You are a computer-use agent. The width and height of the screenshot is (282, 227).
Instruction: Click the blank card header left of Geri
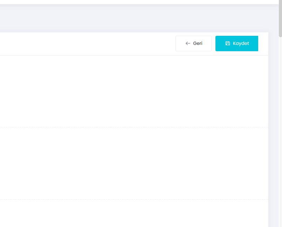tap(88, 44)
